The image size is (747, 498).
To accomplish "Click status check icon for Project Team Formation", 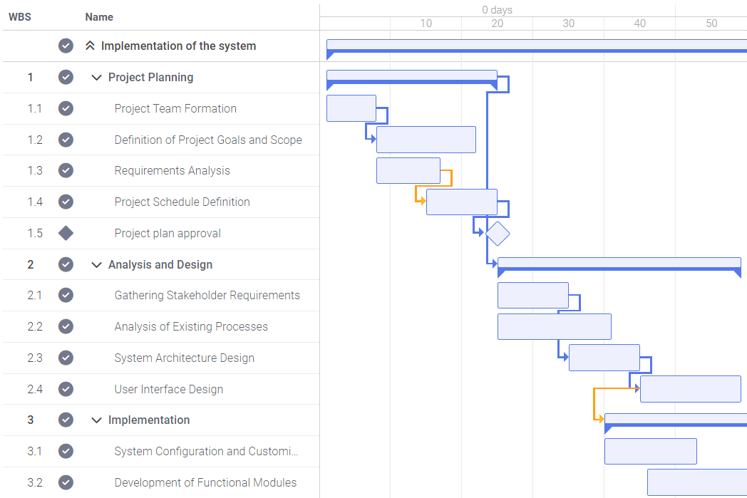I will 66,108.
